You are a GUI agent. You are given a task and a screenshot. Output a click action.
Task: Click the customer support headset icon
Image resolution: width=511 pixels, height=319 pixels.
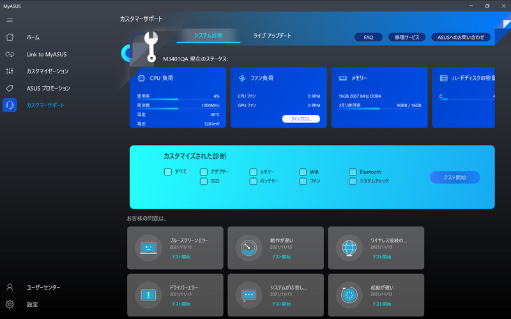point(10,105)
